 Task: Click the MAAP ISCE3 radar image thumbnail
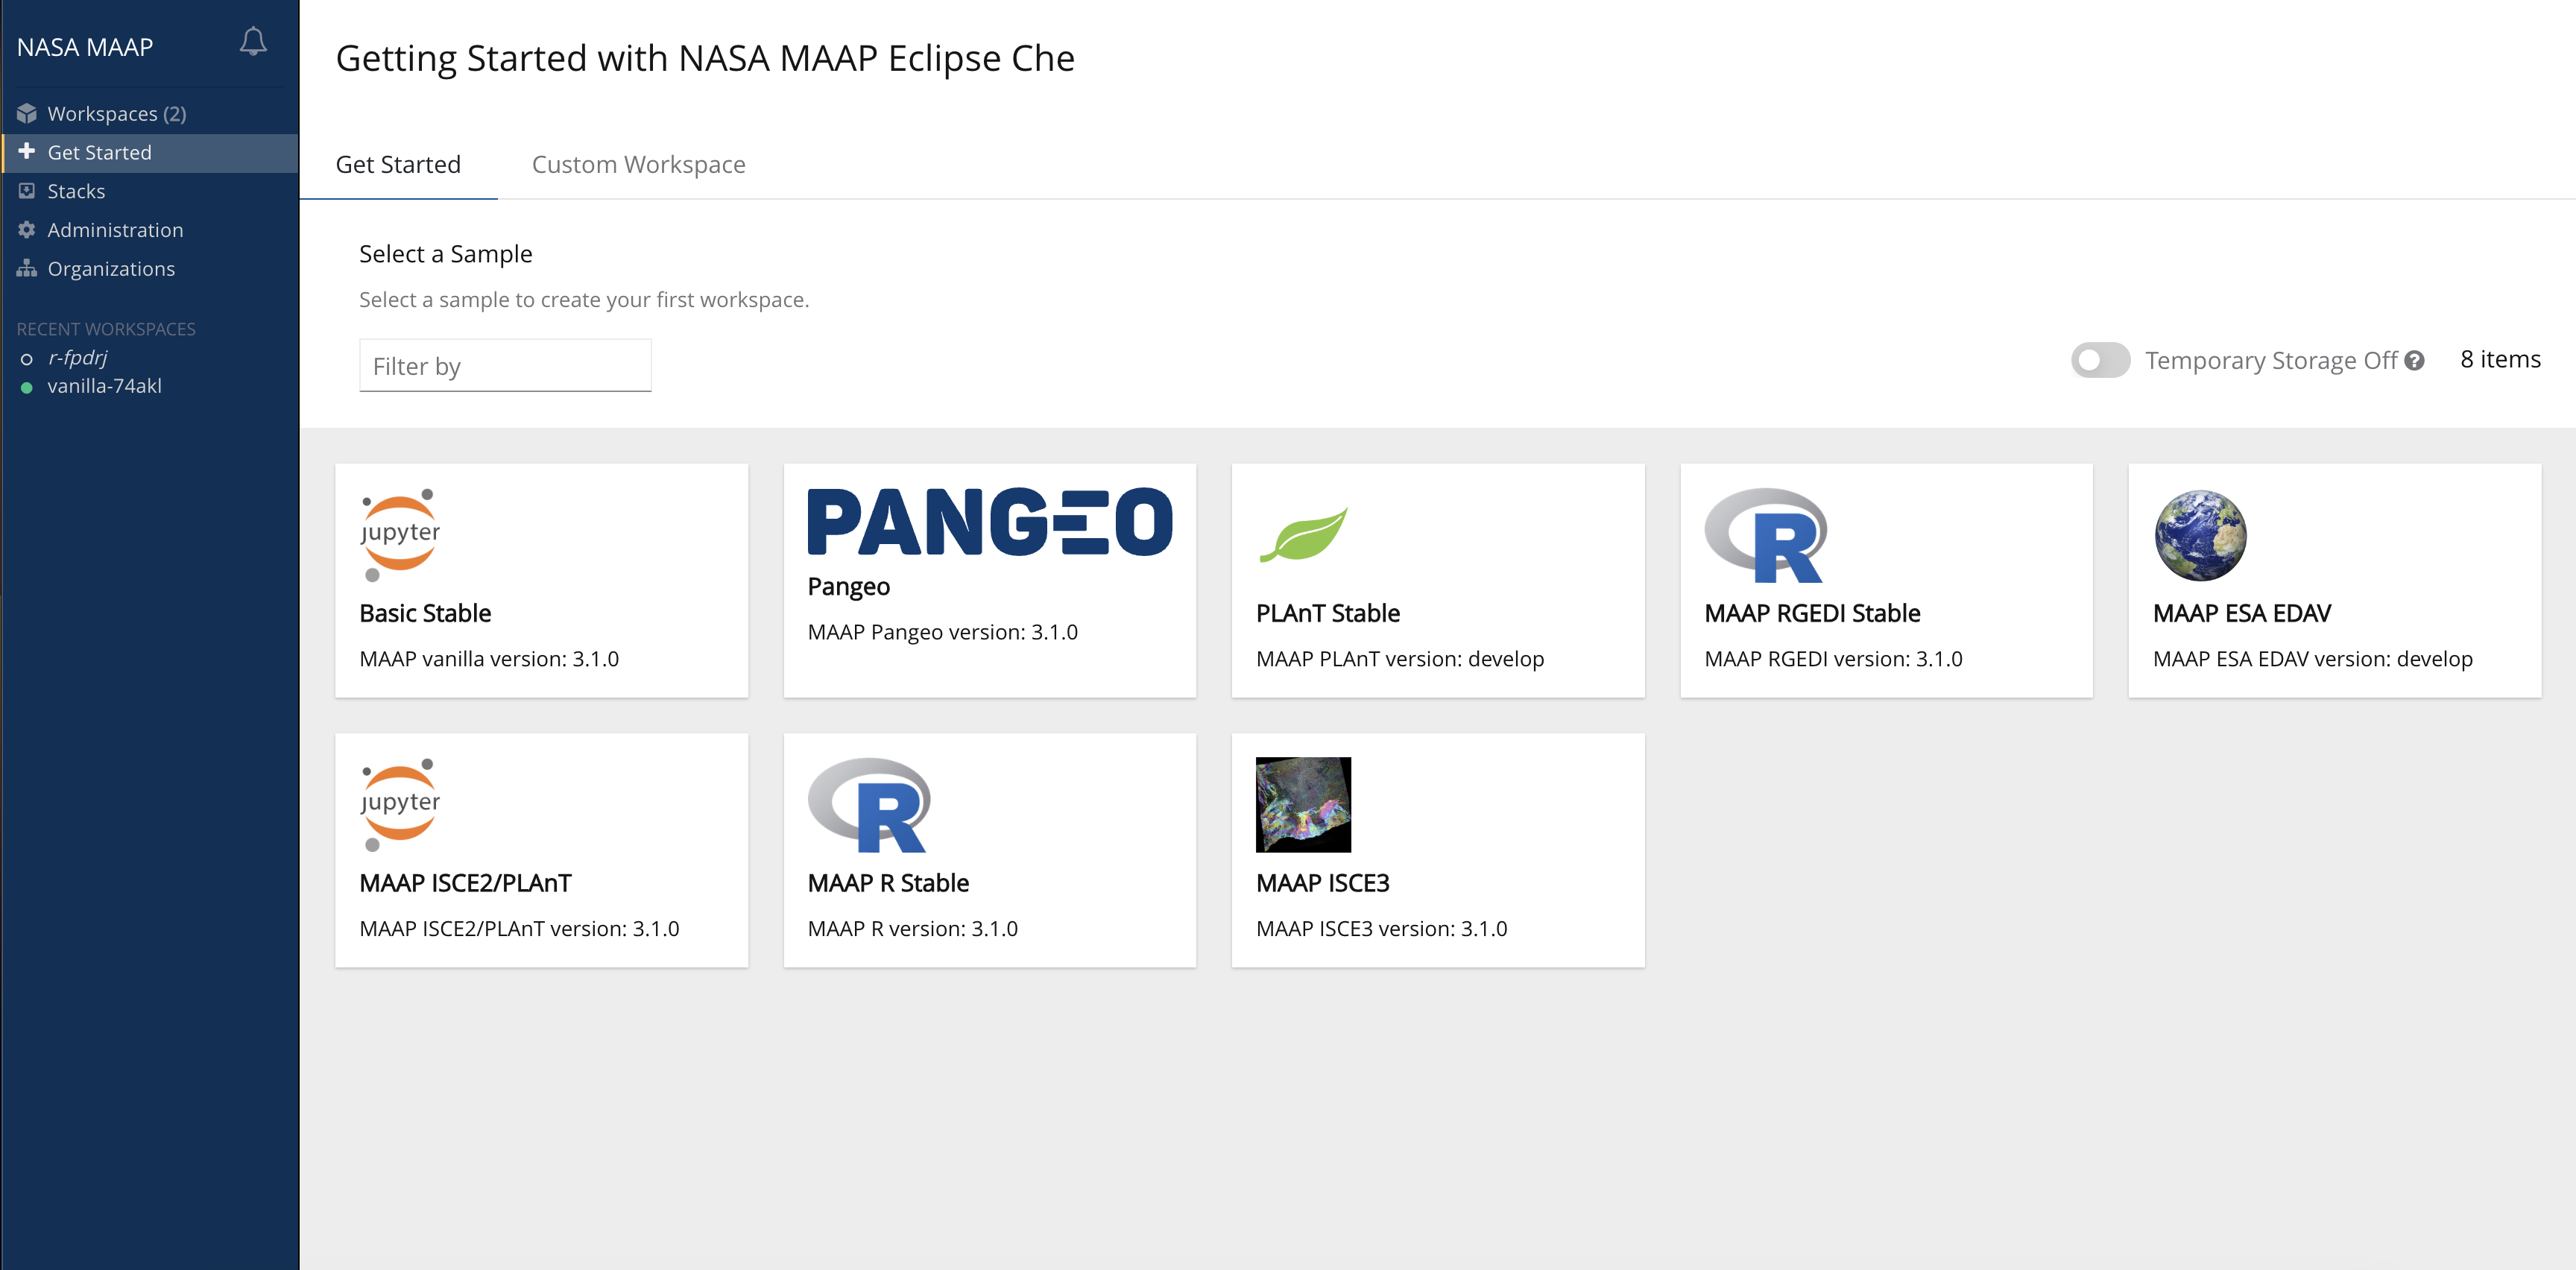pos(1303,805)
